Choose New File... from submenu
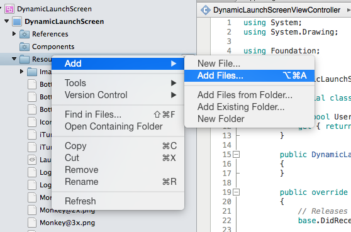Viewport: 351px width, 232px height. click(x=249, y=64)
